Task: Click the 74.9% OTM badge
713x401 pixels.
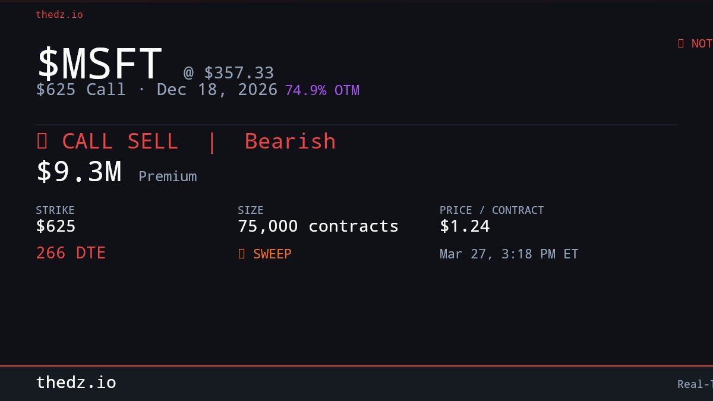Action: (x=322, y=90)
